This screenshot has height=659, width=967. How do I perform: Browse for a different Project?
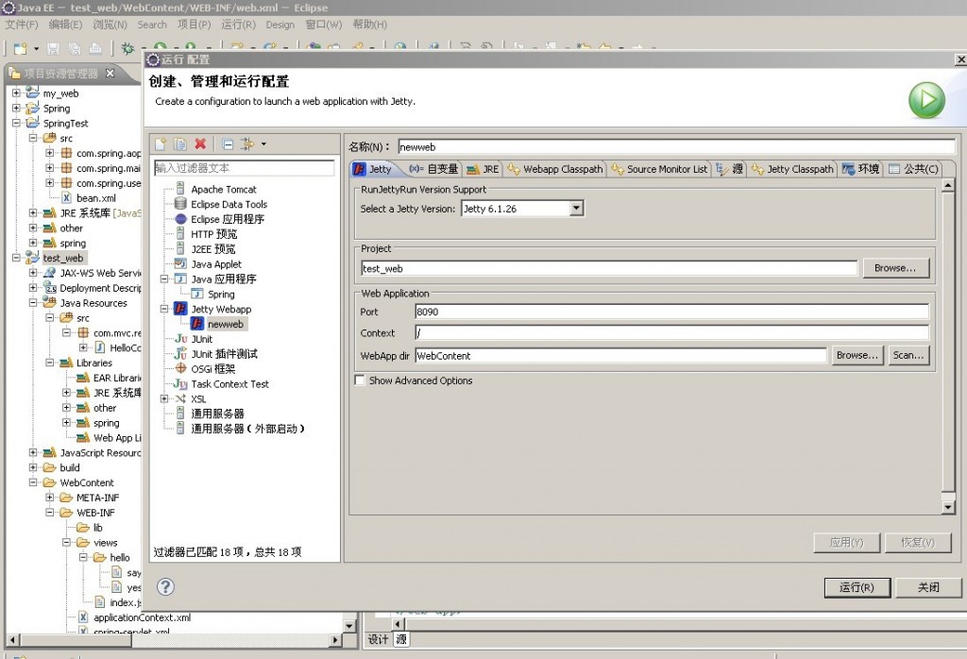[895, 267]
